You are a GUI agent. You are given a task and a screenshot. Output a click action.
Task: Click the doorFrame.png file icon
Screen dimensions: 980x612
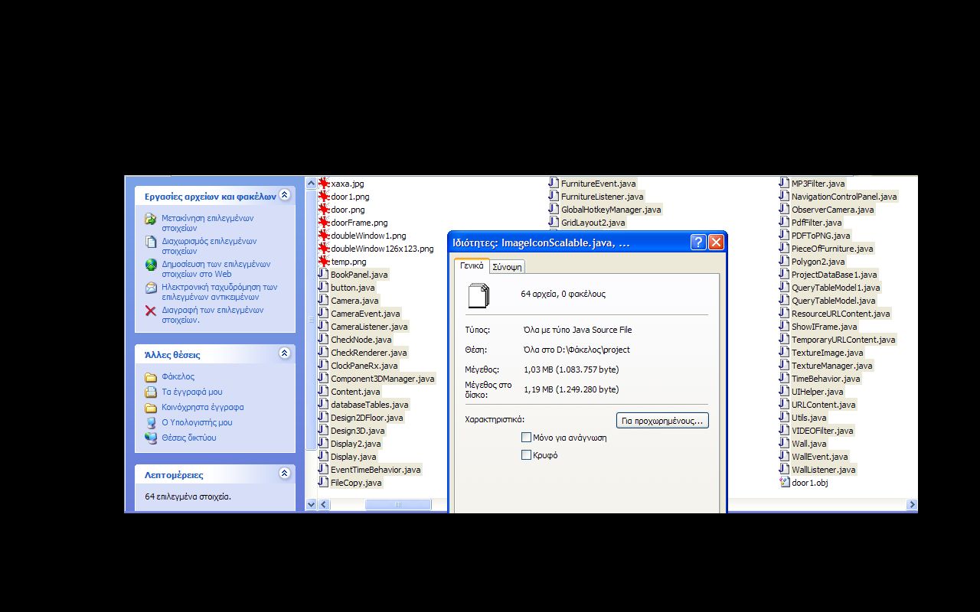pos(324,223)
